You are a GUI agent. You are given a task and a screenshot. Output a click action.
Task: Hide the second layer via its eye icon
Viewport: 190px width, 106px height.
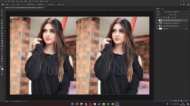(157, 23)
